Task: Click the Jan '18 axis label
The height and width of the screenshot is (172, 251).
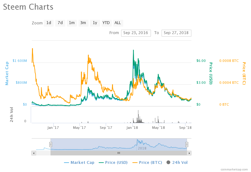Action: coord(132,128)
